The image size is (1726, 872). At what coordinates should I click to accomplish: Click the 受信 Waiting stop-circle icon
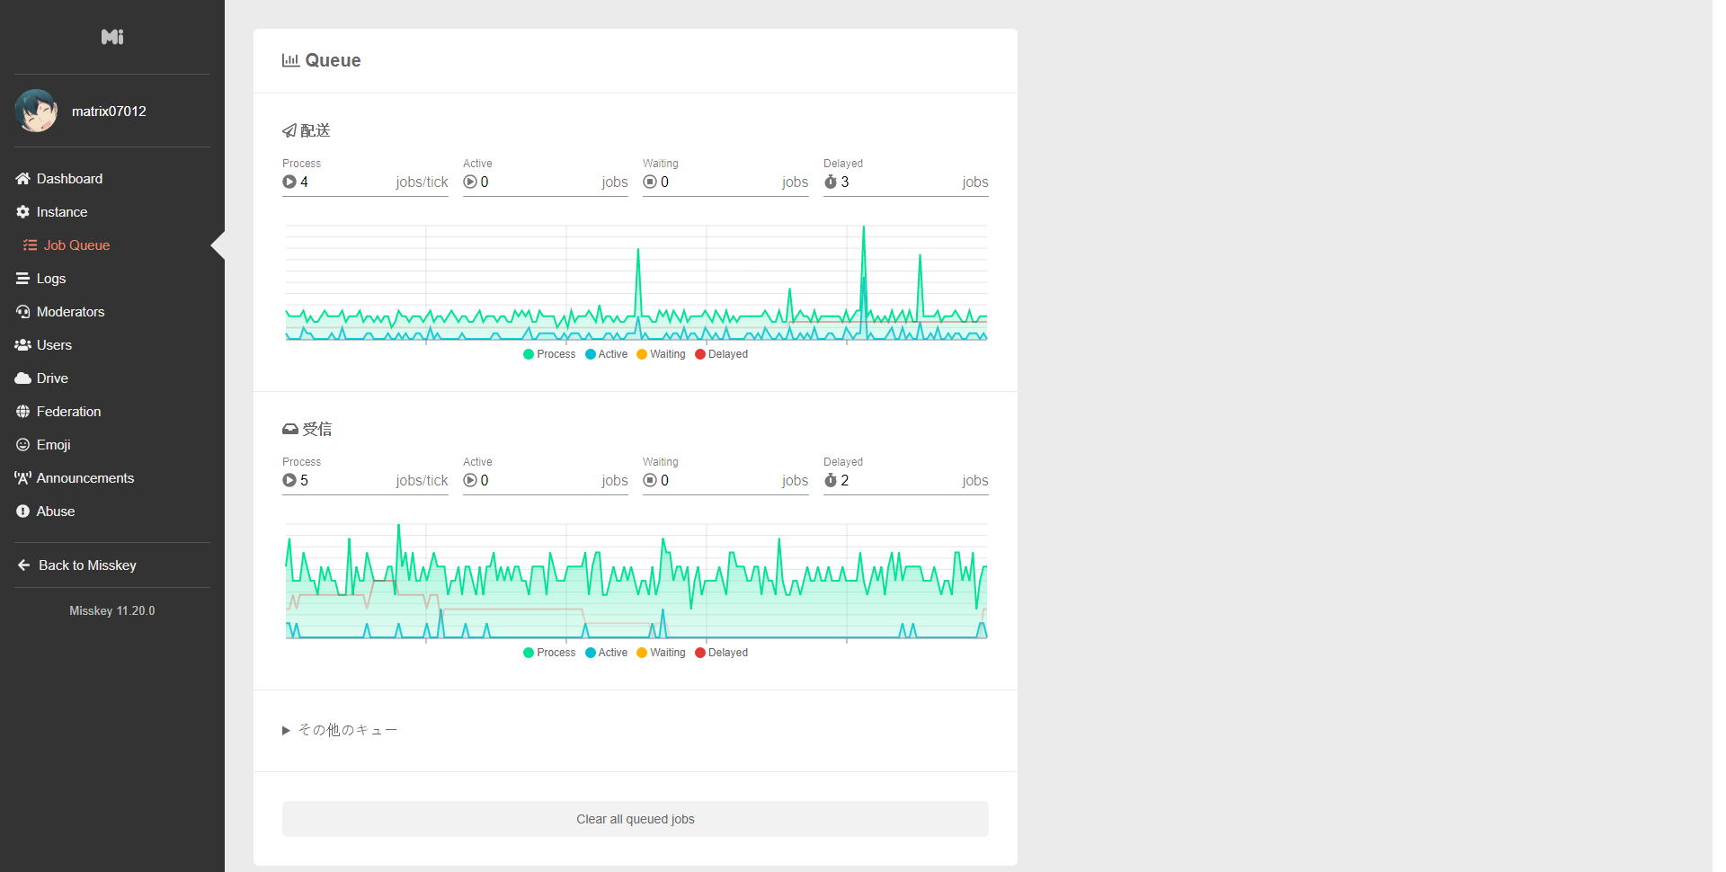pos(650,480)
